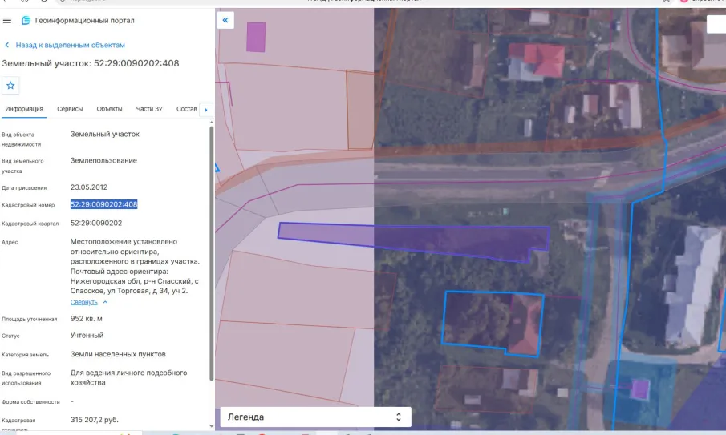Click the scrollbar down arrow in info panel
726x435 pixels.
pos(212,426)
